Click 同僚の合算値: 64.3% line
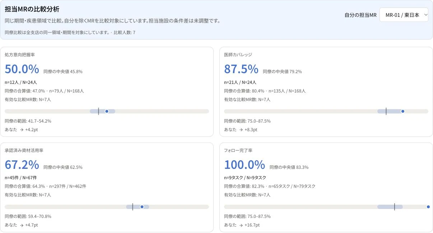 pos(46,186)
